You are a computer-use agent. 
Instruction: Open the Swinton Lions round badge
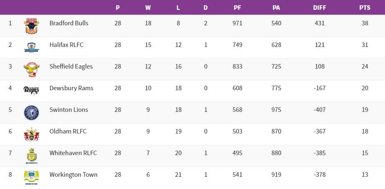(31, 112)
